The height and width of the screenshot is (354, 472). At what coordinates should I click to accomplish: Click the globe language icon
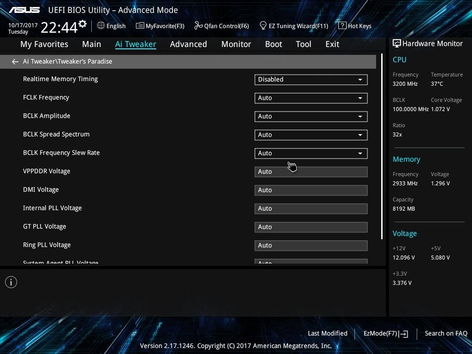click(x=101, y=26)
